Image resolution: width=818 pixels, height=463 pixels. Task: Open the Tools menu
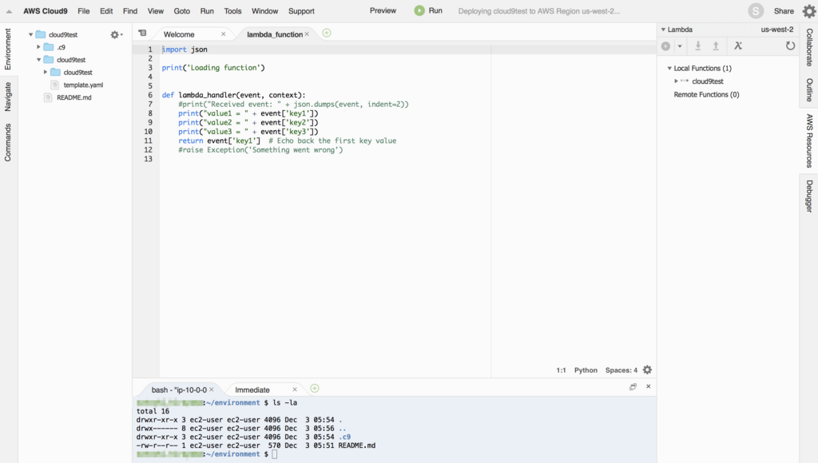coord(232,11)
